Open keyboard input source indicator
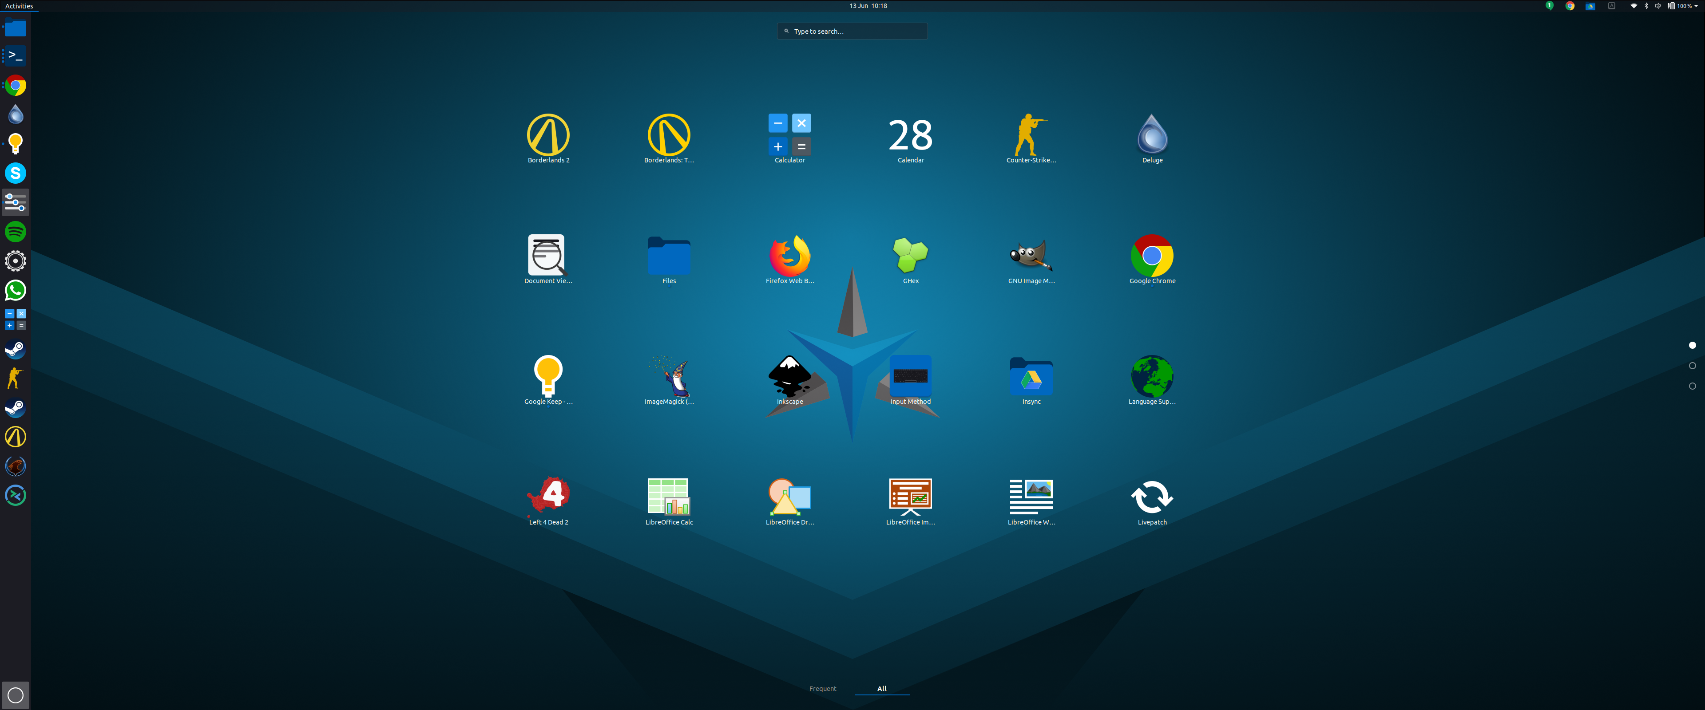The height and width of the screenshot is (710, 1705). pyautogui.click(x=1611, y=6)
